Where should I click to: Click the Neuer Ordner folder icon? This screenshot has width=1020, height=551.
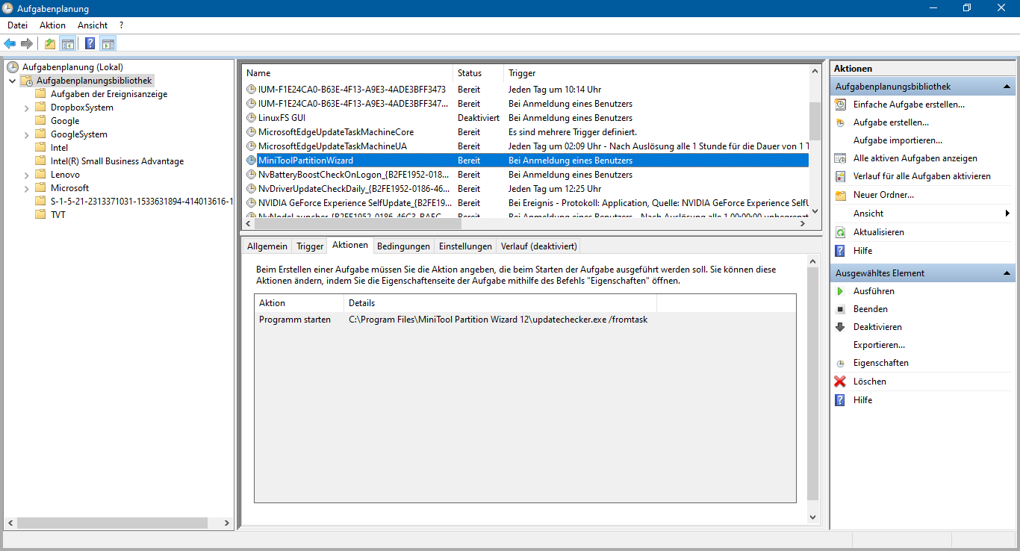click(840, 195)
